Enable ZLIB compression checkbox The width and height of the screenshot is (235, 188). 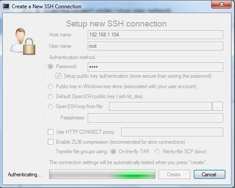[50, 142]
